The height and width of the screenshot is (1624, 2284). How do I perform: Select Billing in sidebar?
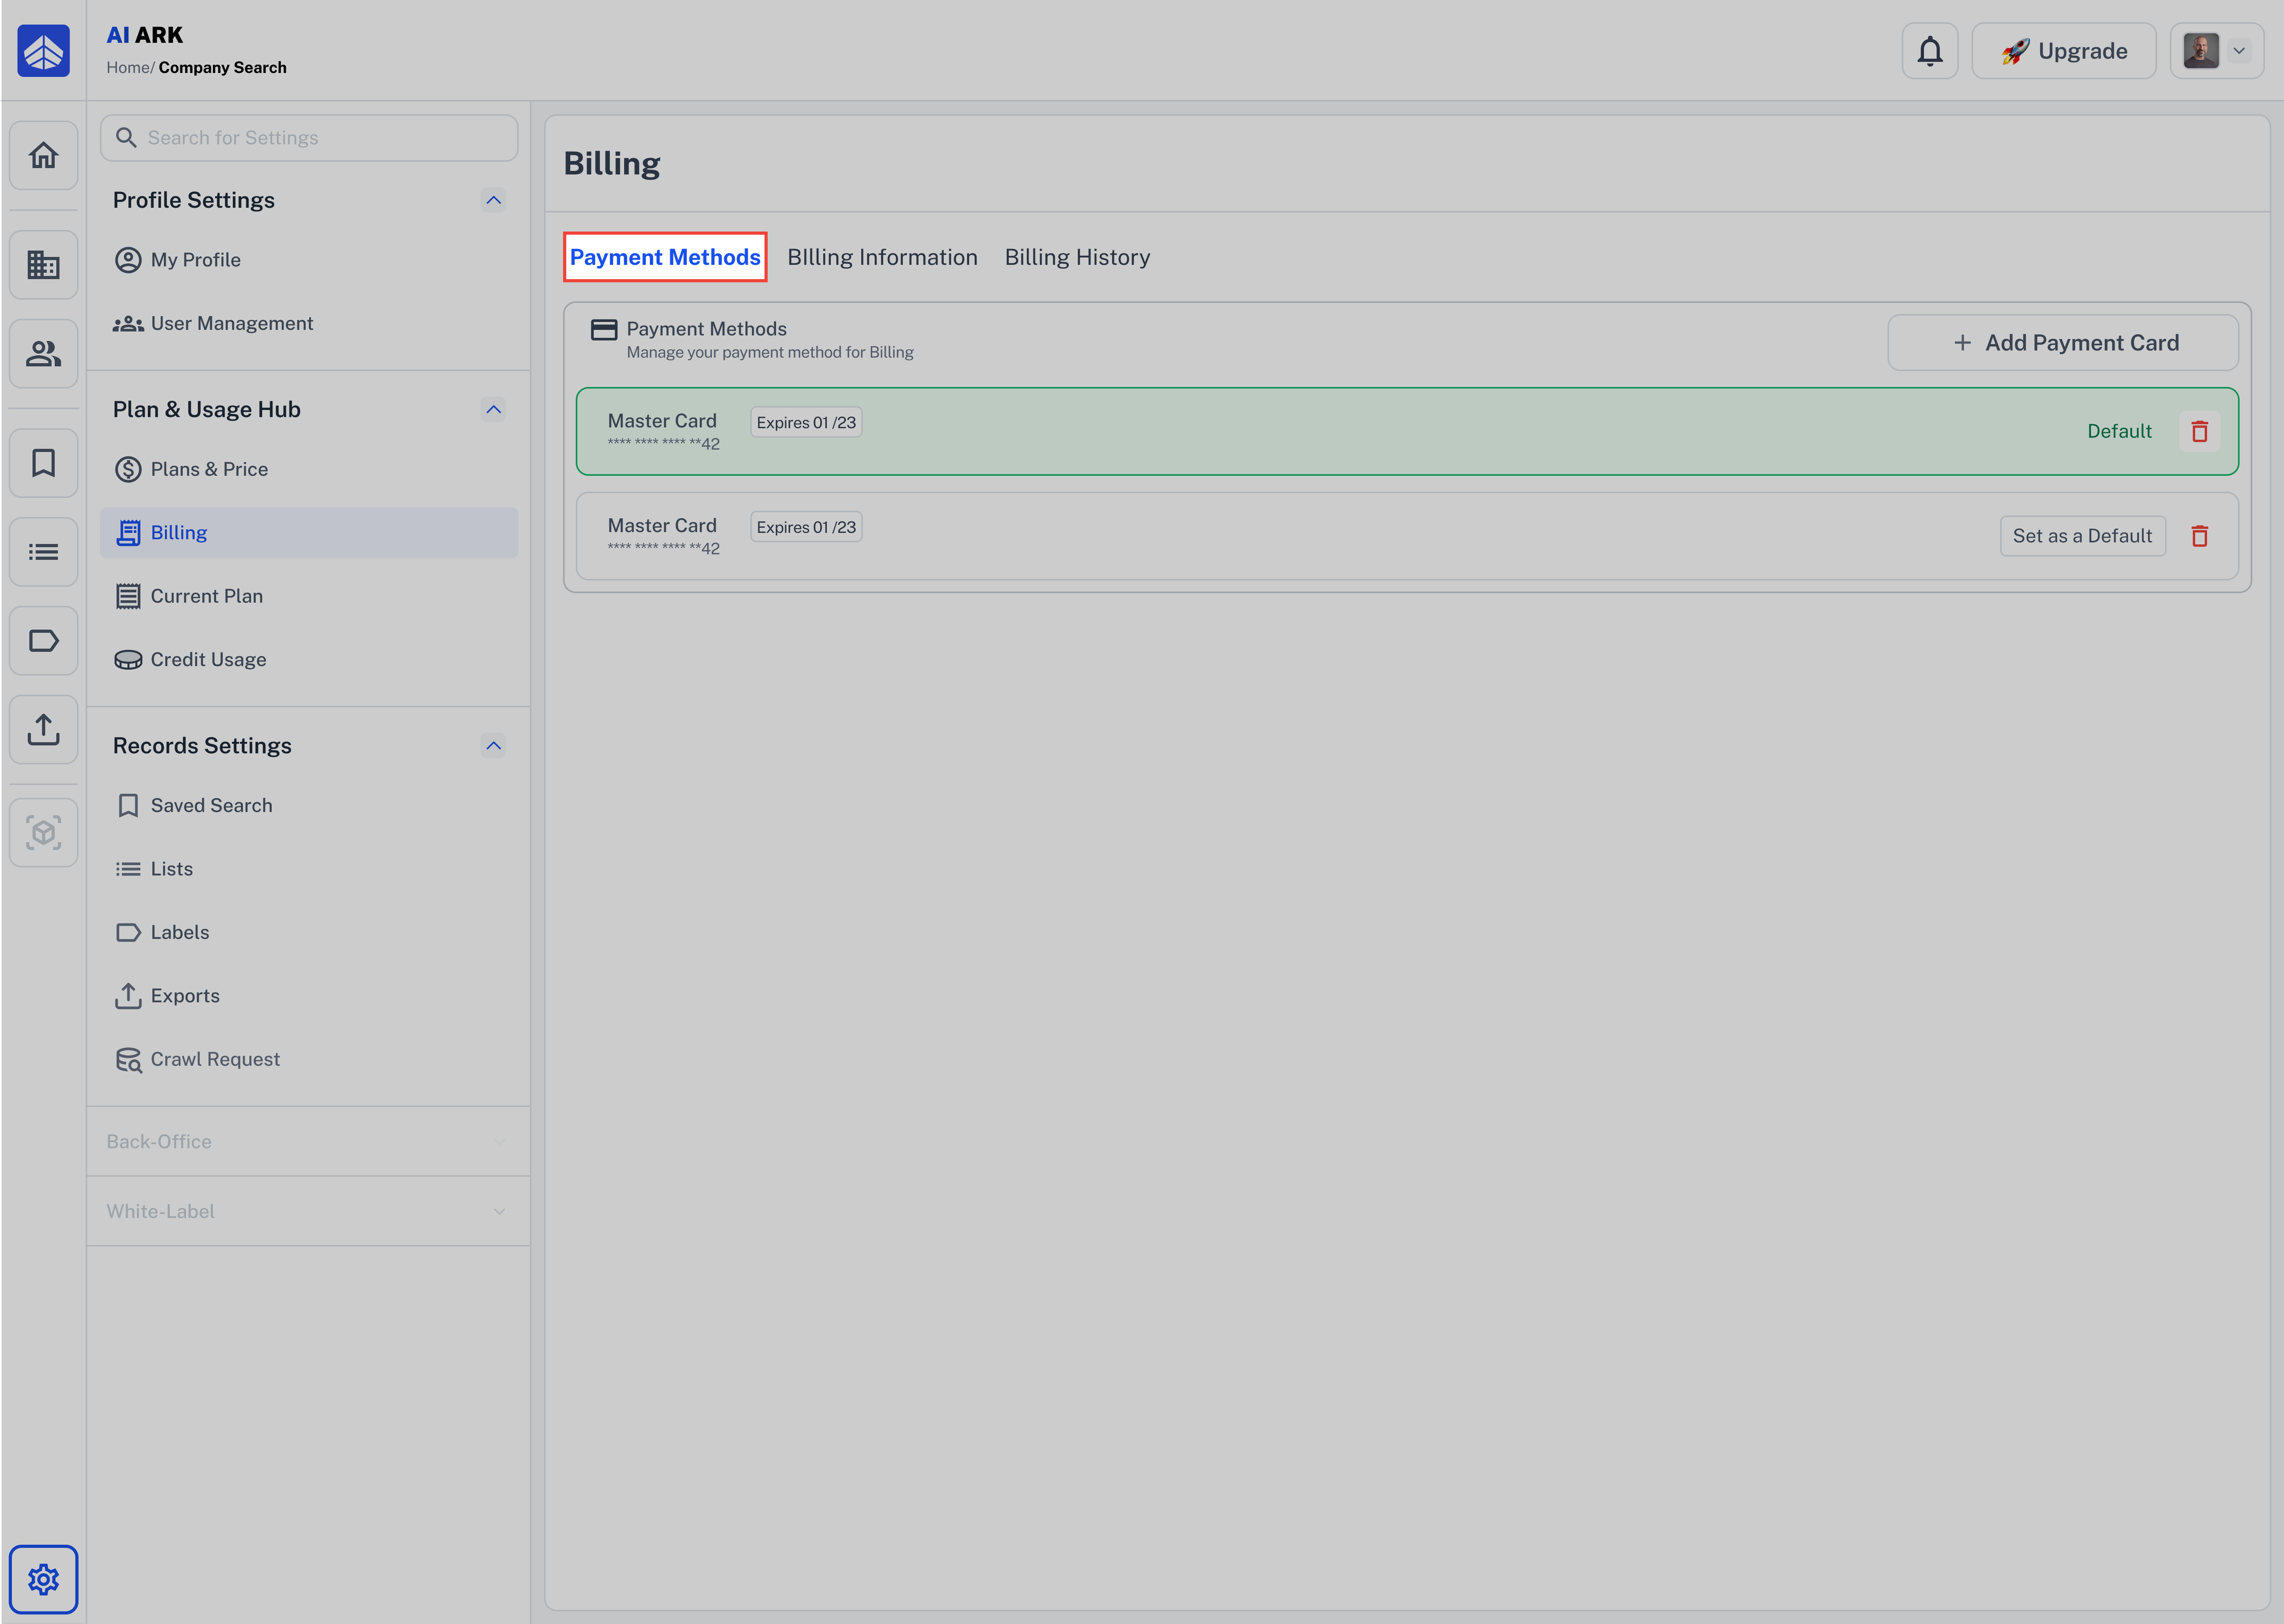[x=309, y=533]
